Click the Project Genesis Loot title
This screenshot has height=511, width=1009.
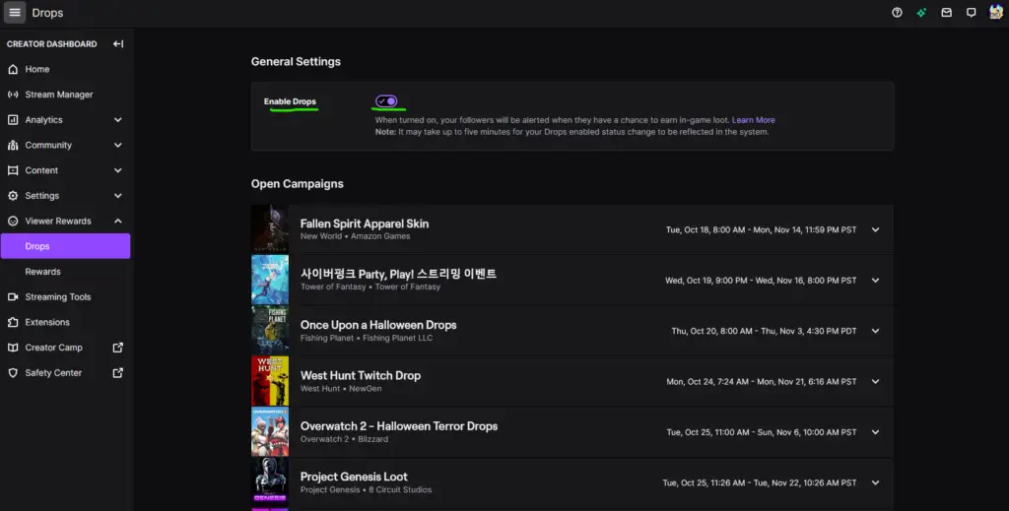click(354, 477)
